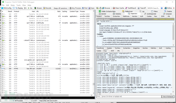Replay the selected sessions

coord(19,8)
